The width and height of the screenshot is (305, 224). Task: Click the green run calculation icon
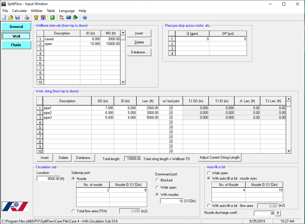click(x=52, y=17)
